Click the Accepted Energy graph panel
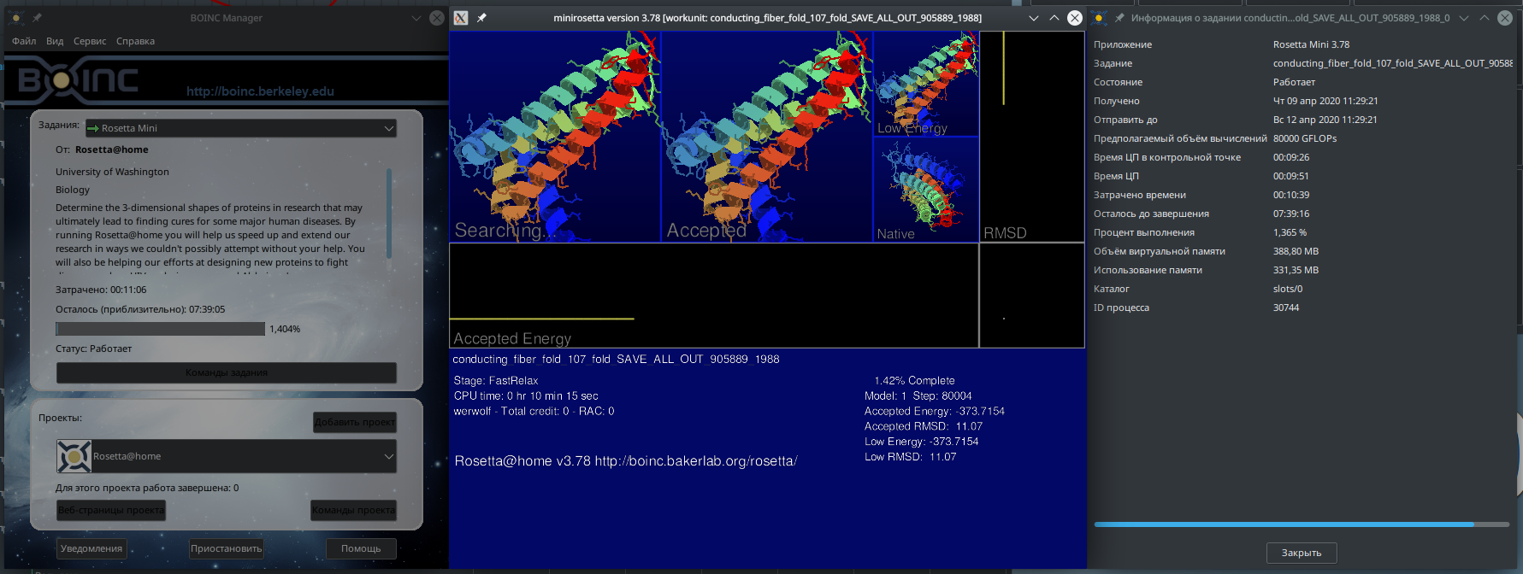Screen dimensions: 1523x574 click(x=714, y=296)
